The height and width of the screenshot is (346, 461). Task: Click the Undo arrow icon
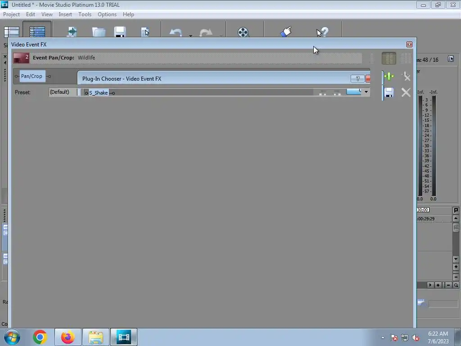click(176, 32)
